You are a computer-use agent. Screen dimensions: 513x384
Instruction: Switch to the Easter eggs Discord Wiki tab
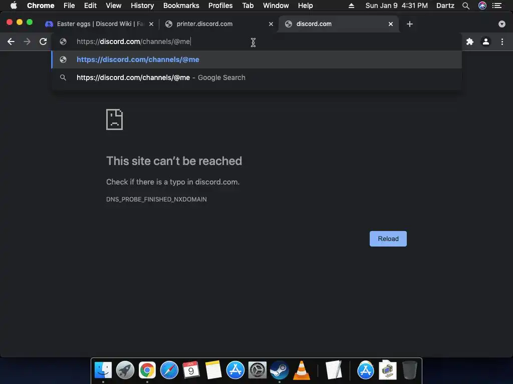point(99,24)
